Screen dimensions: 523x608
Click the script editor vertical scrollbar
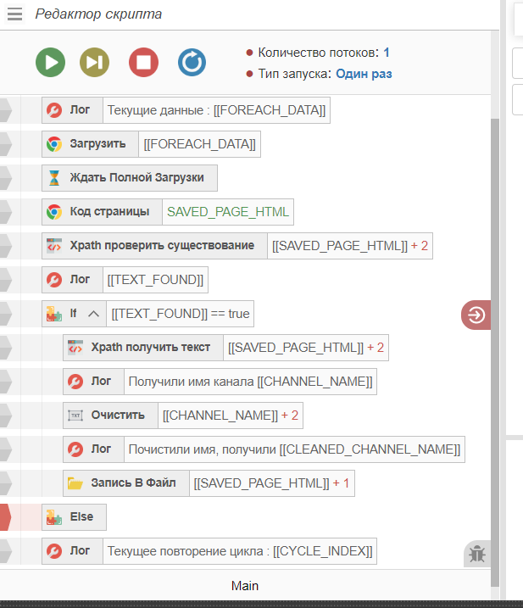click(495, 339)
